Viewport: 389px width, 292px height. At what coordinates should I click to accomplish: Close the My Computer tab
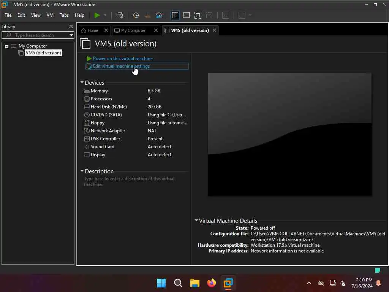coord(156,30)
